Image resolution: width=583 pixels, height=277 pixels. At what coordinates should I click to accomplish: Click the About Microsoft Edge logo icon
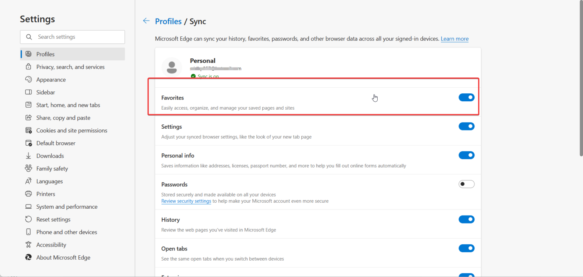click(x=28, y=257)
